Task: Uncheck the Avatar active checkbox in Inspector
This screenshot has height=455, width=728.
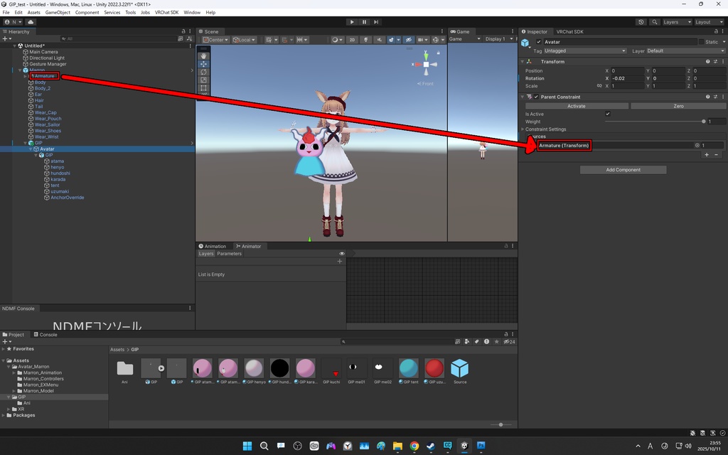Action: coord(538,42)
